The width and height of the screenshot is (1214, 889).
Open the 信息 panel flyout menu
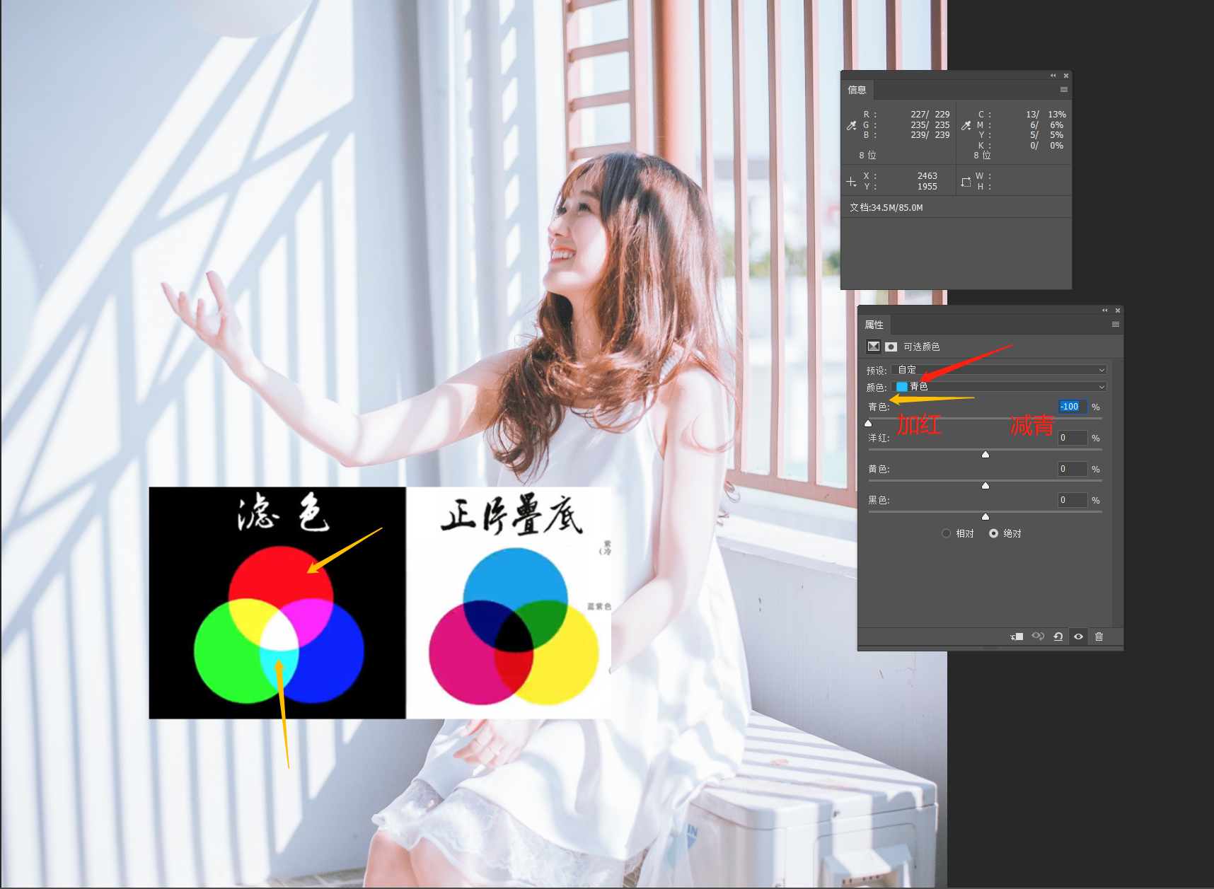point(1063,90)
